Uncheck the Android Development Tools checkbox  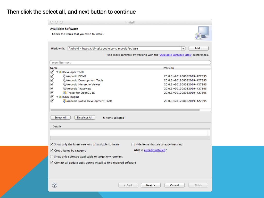click(52, 80)
